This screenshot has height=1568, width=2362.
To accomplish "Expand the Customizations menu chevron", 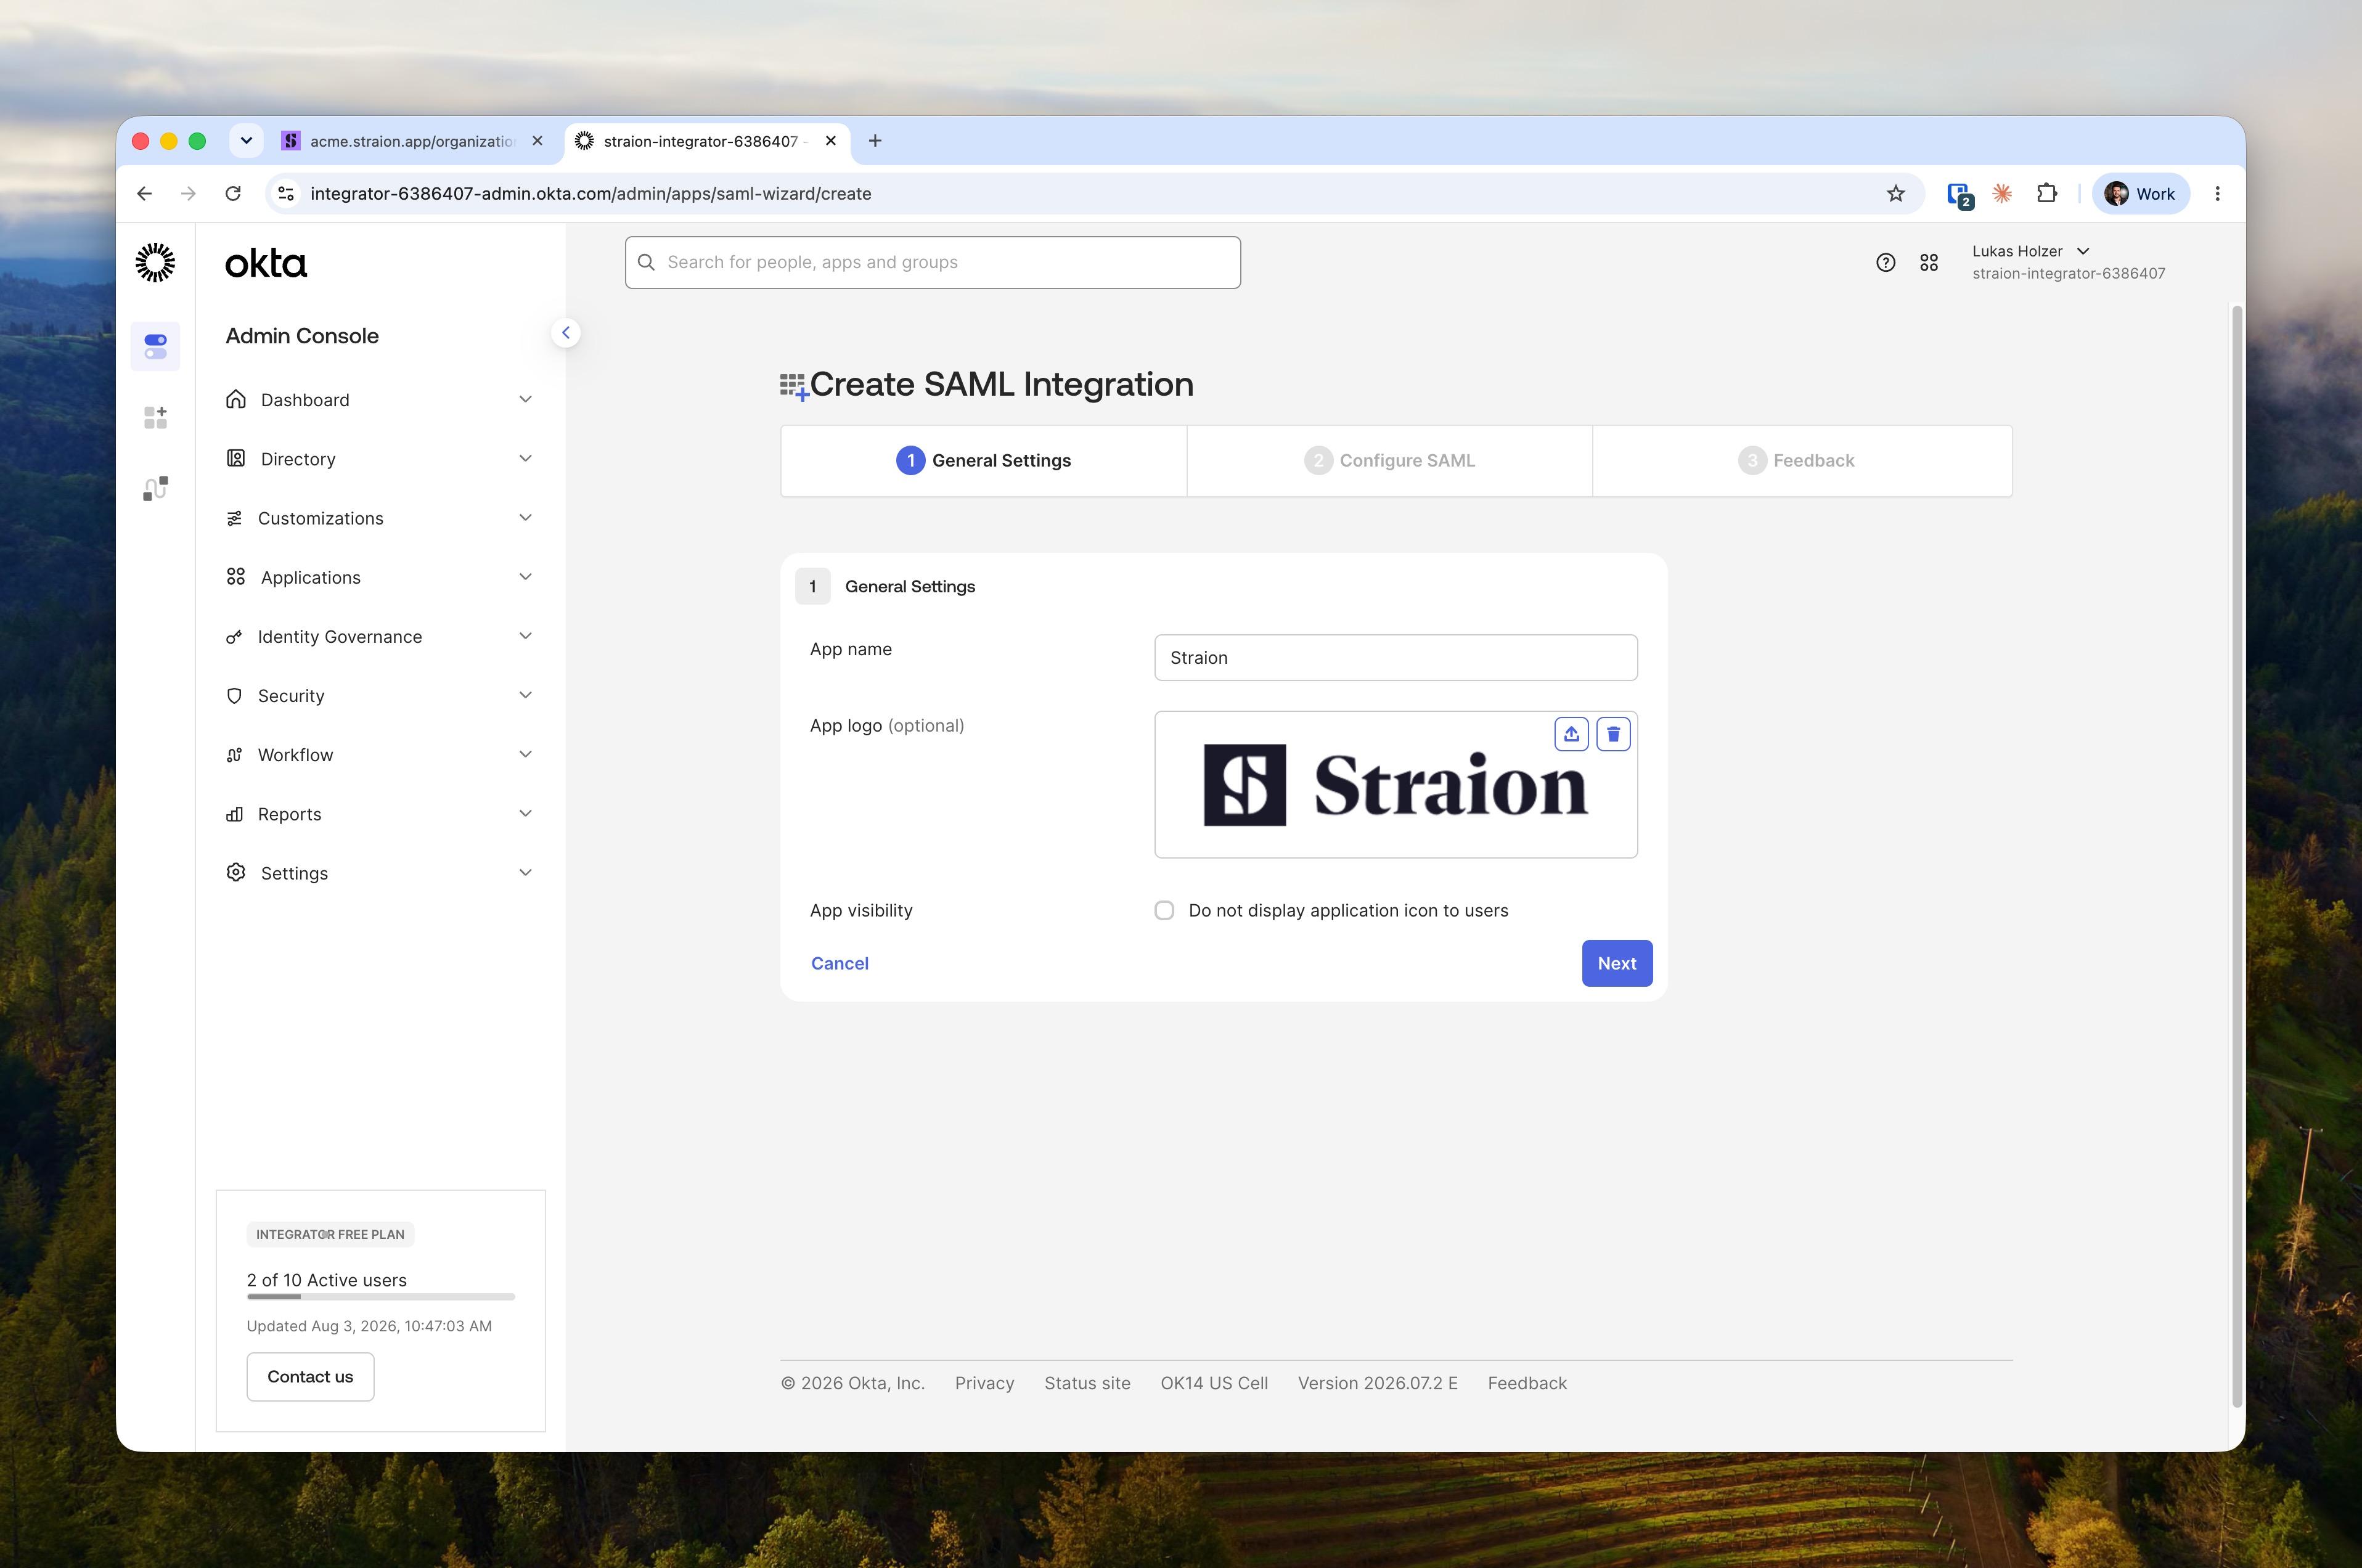I will point(525,517).
